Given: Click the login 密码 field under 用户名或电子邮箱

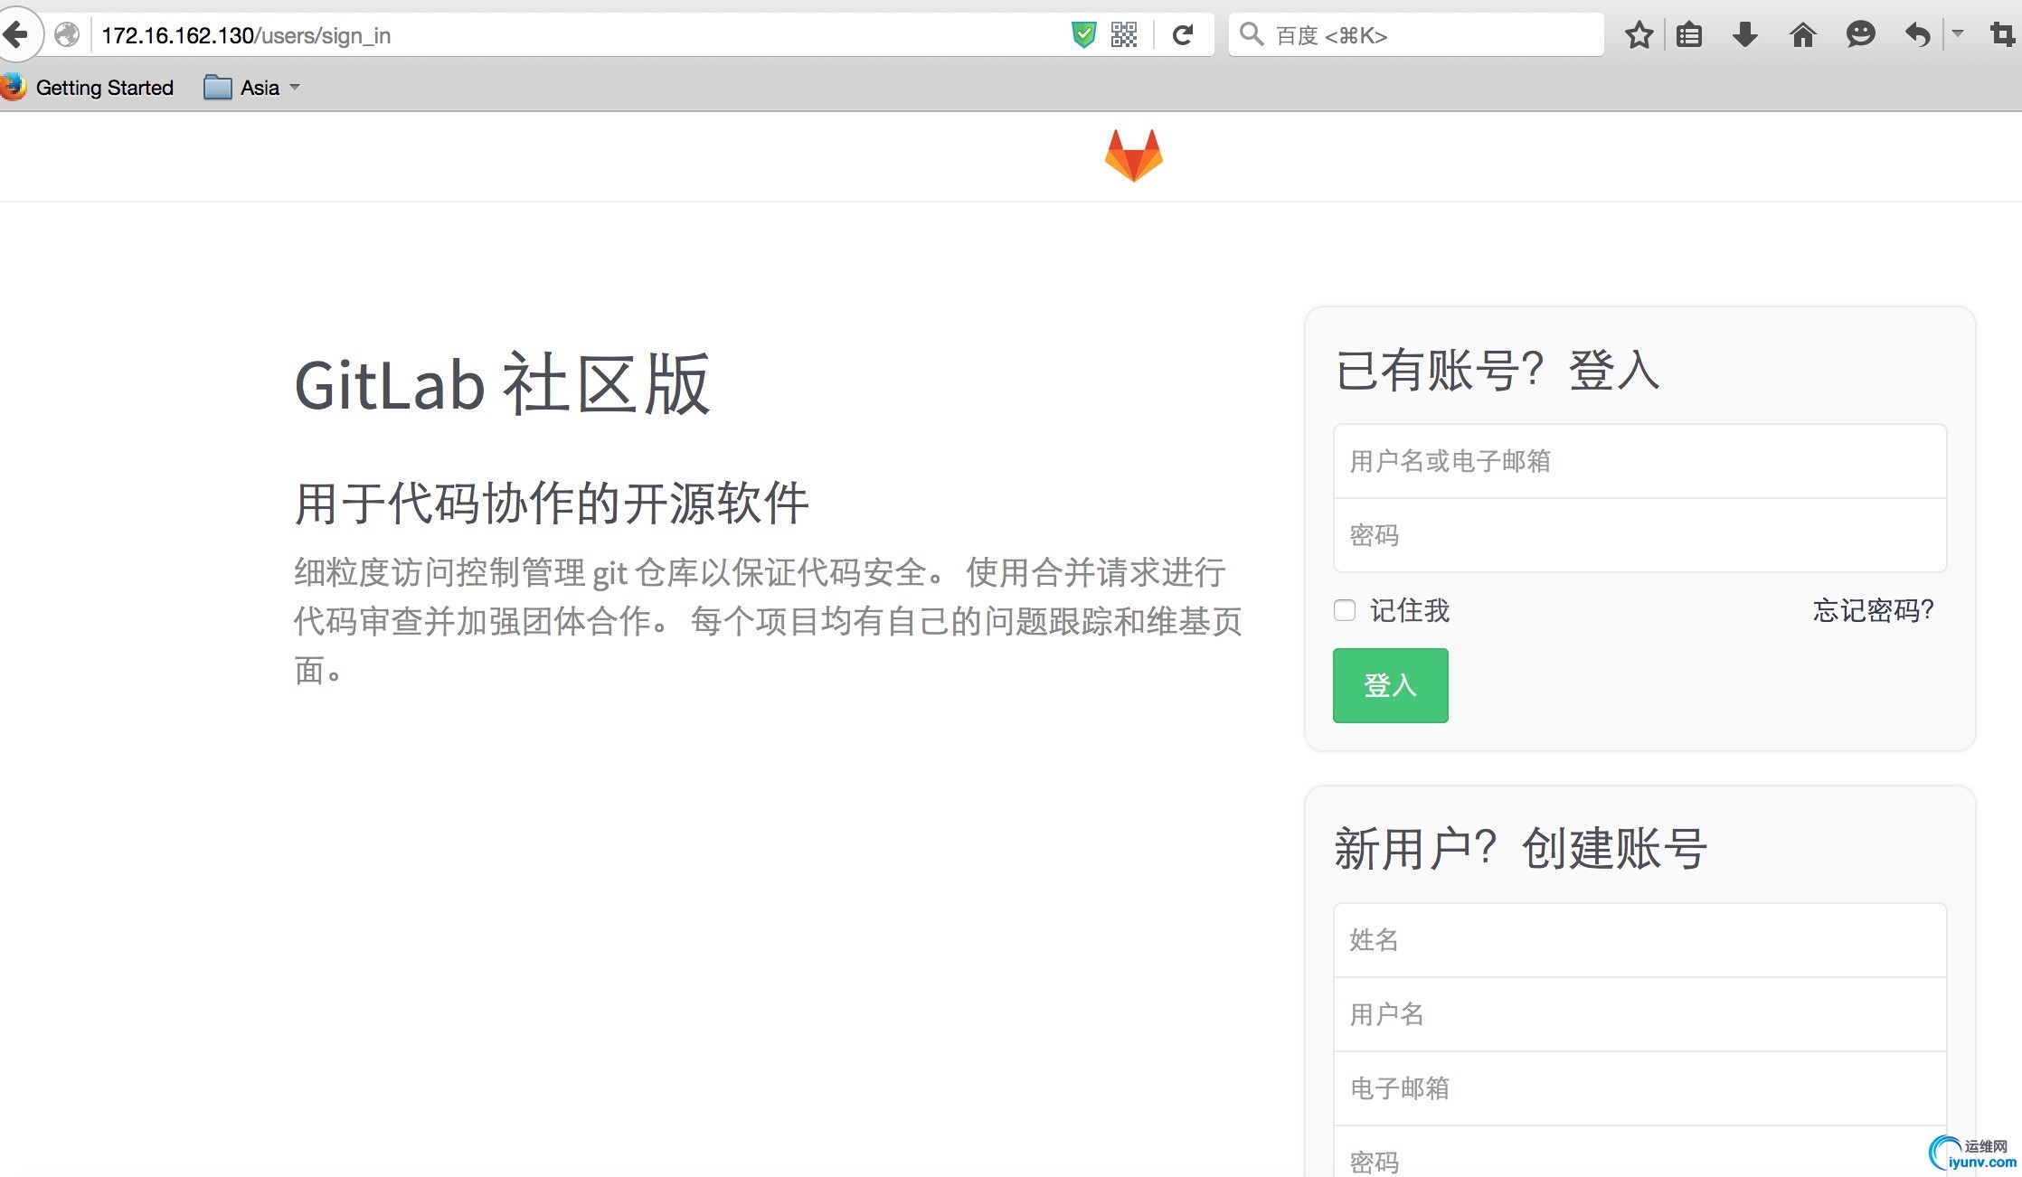Looking at the screenshot, I should pos(1639,535).
